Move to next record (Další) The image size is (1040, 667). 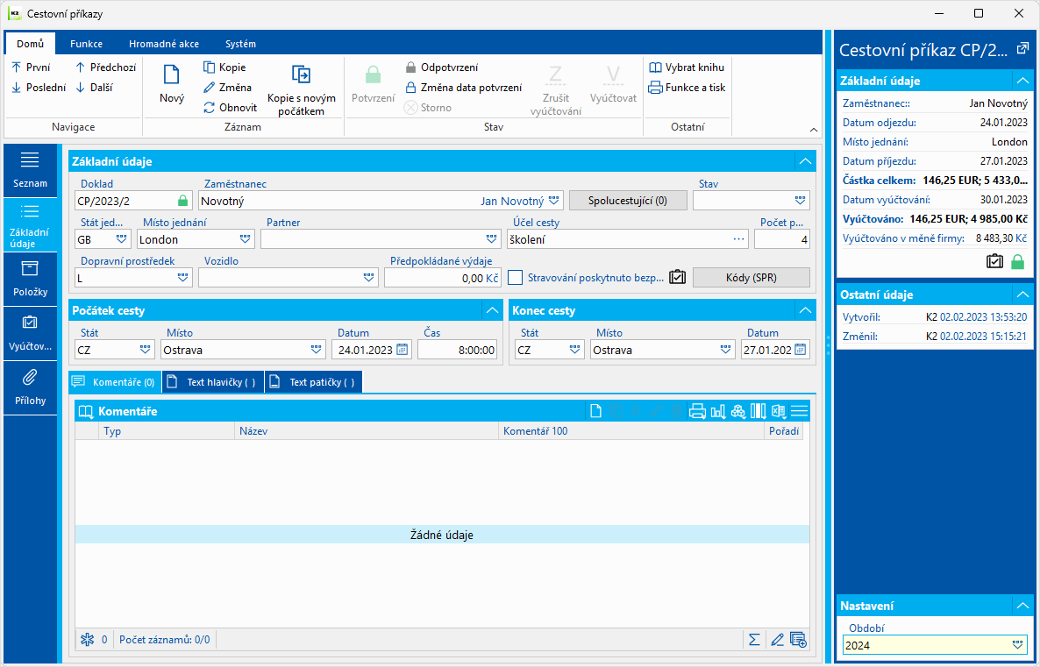[x=94, y=88]
